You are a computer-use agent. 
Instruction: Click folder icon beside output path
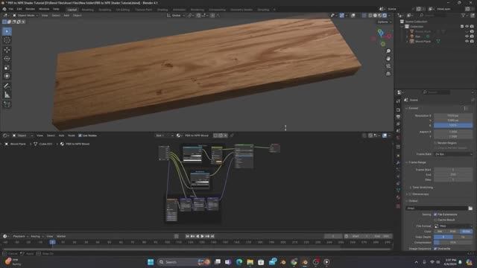pyautogui.click(x=470, y=208)
